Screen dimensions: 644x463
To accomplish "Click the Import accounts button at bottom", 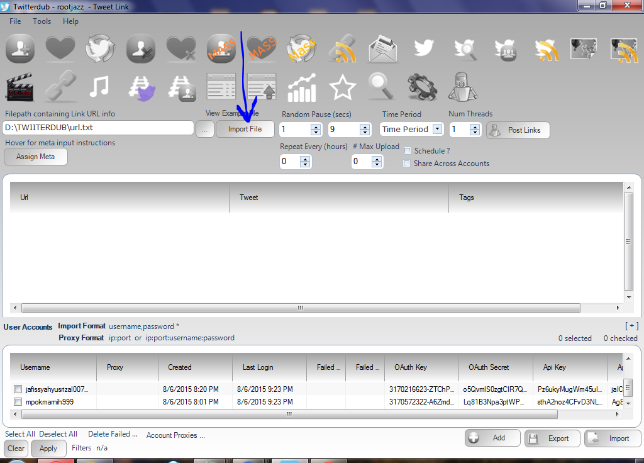I will tap(613, 438).
